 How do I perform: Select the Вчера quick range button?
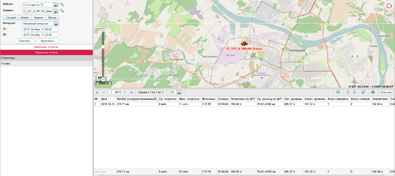25,18
